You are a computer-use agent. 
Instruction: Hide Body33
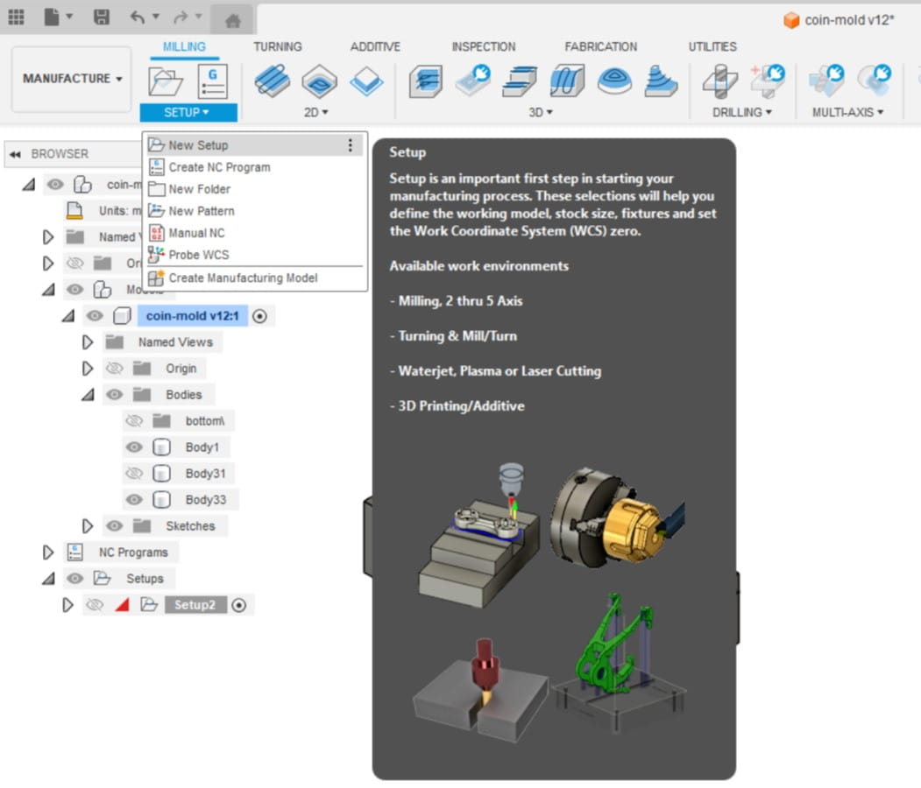[134, 500]
